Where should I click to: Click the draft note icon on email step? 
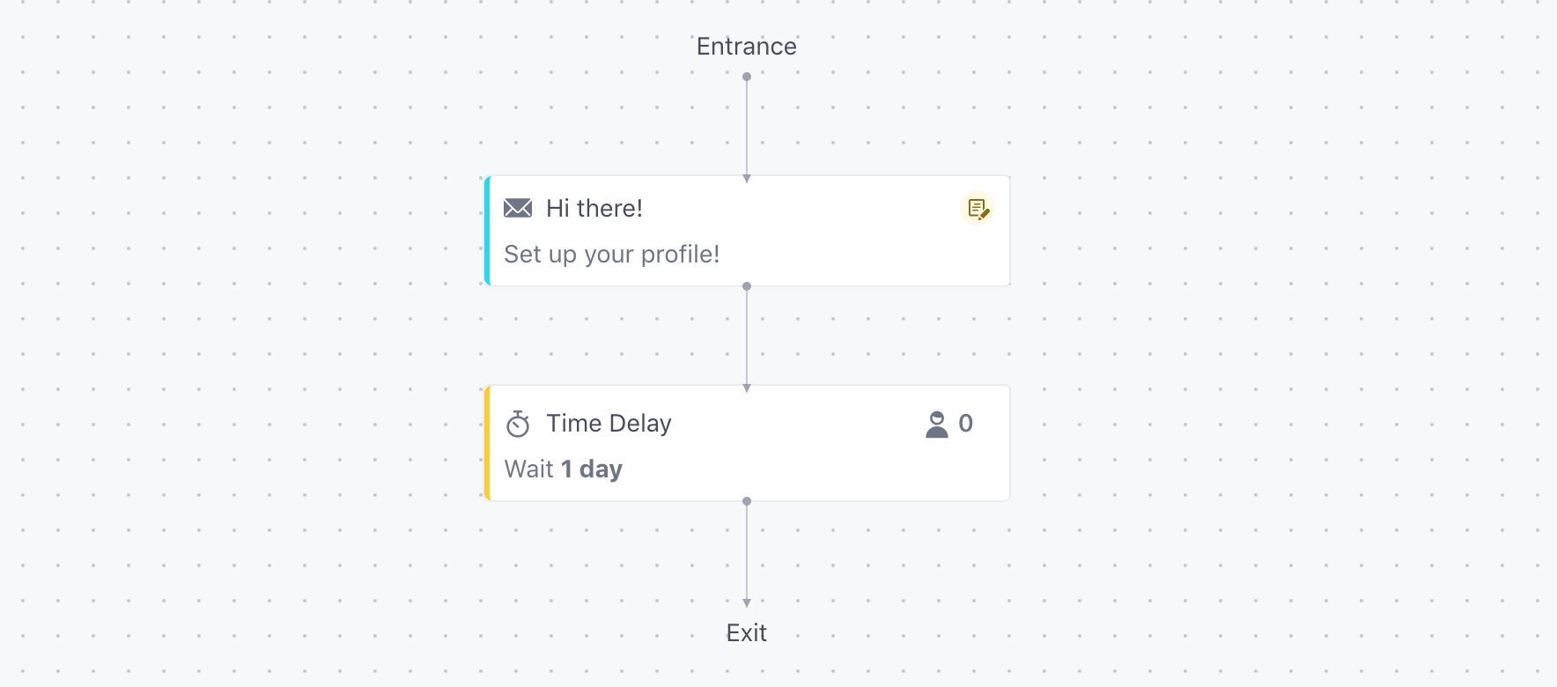978,209
